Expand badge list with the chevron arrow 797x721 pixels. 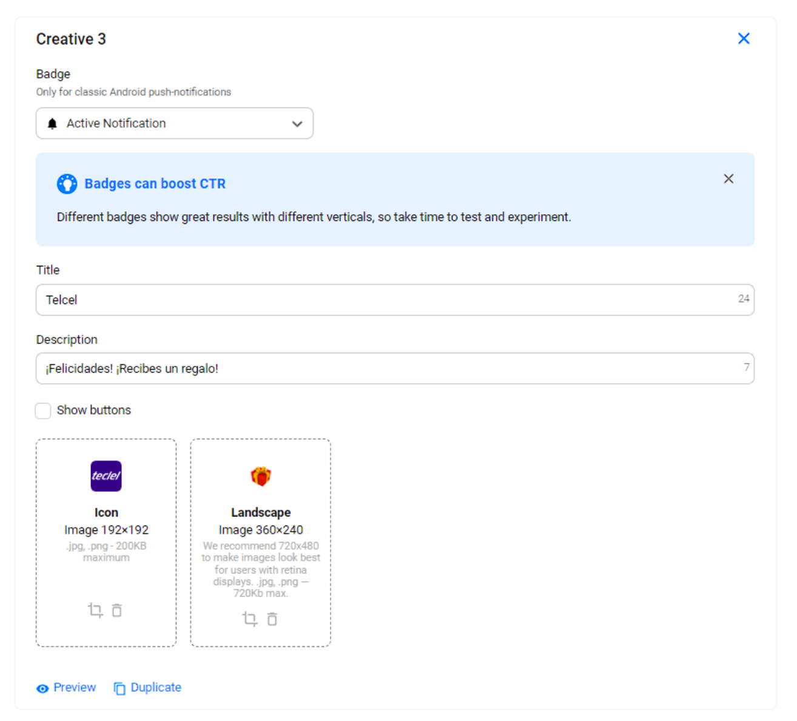pos(297,124)
